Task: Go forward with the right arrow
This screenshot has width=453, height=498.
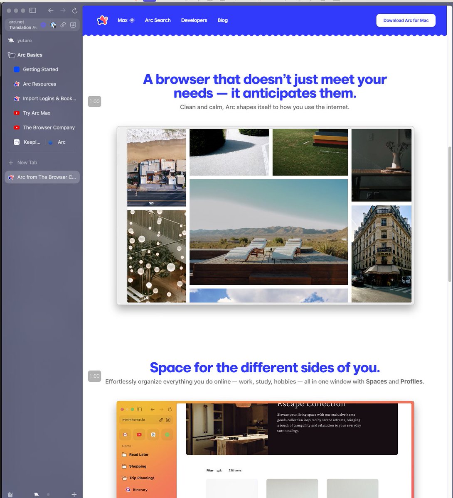Action: (x=63, y=10)
